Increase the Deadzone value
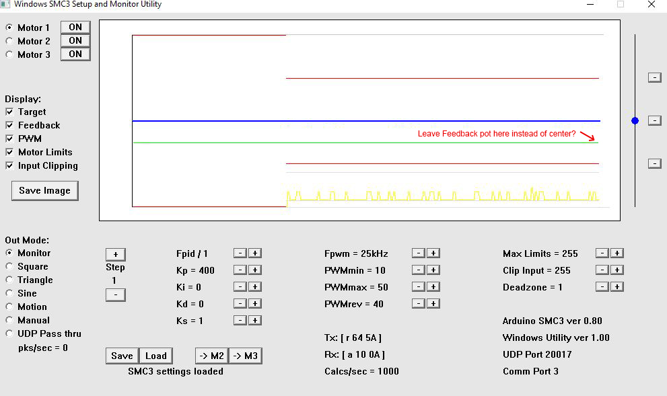 (x=617, y=287)
